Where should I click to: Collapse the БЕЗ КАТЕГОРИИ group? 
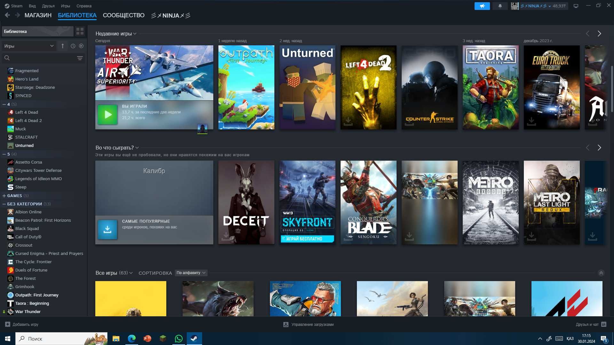[4, 204]
